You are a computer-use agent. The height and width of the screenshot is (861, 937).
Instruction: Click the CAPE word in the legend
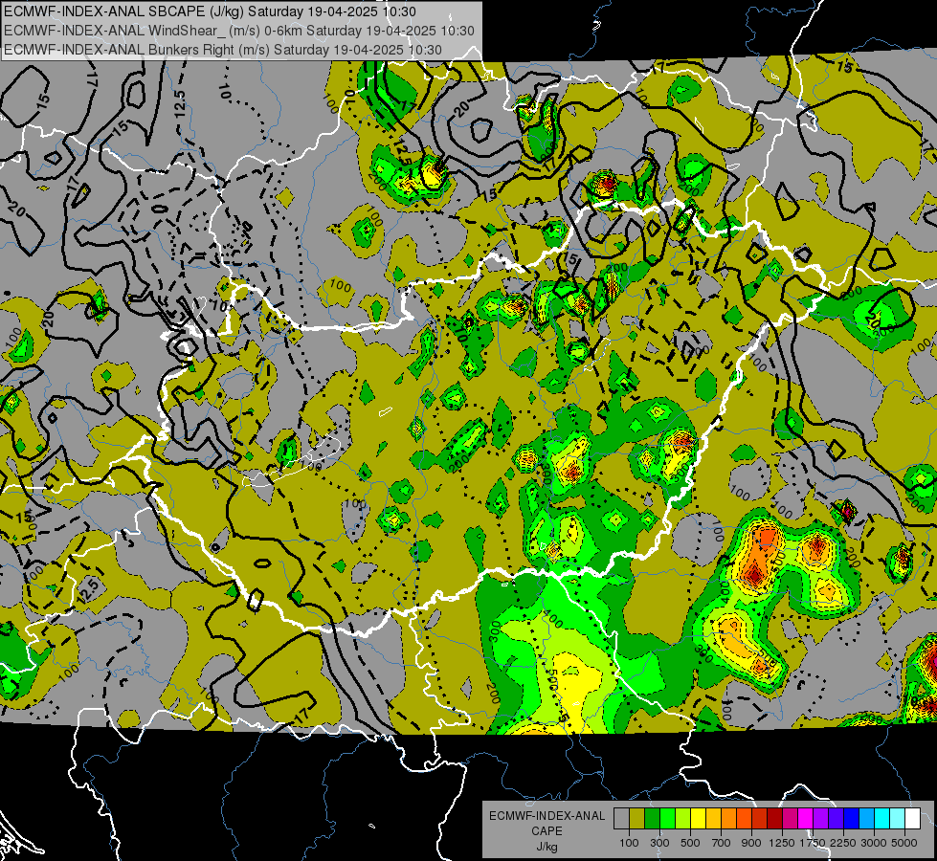(x=547, y=831)
